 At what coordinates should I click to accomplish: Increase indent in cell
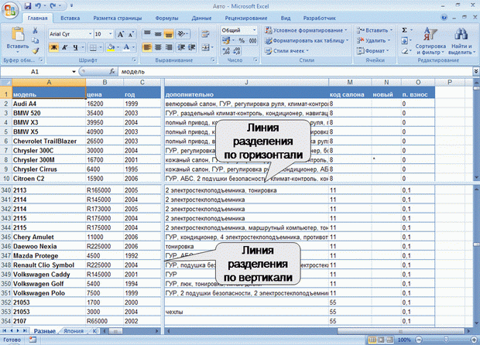192,47
